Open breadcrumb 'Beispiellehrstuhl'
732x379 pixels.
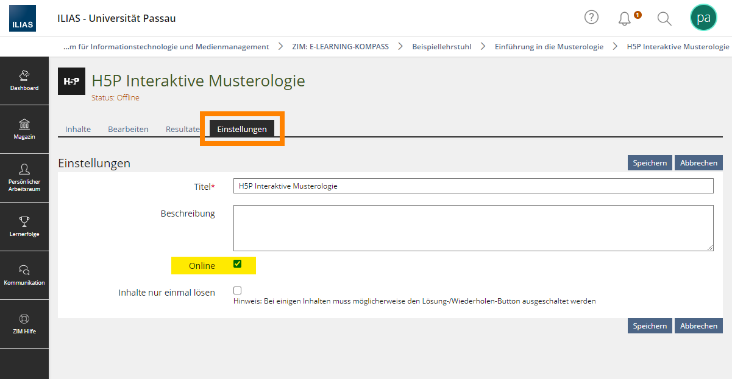(442, 46)
